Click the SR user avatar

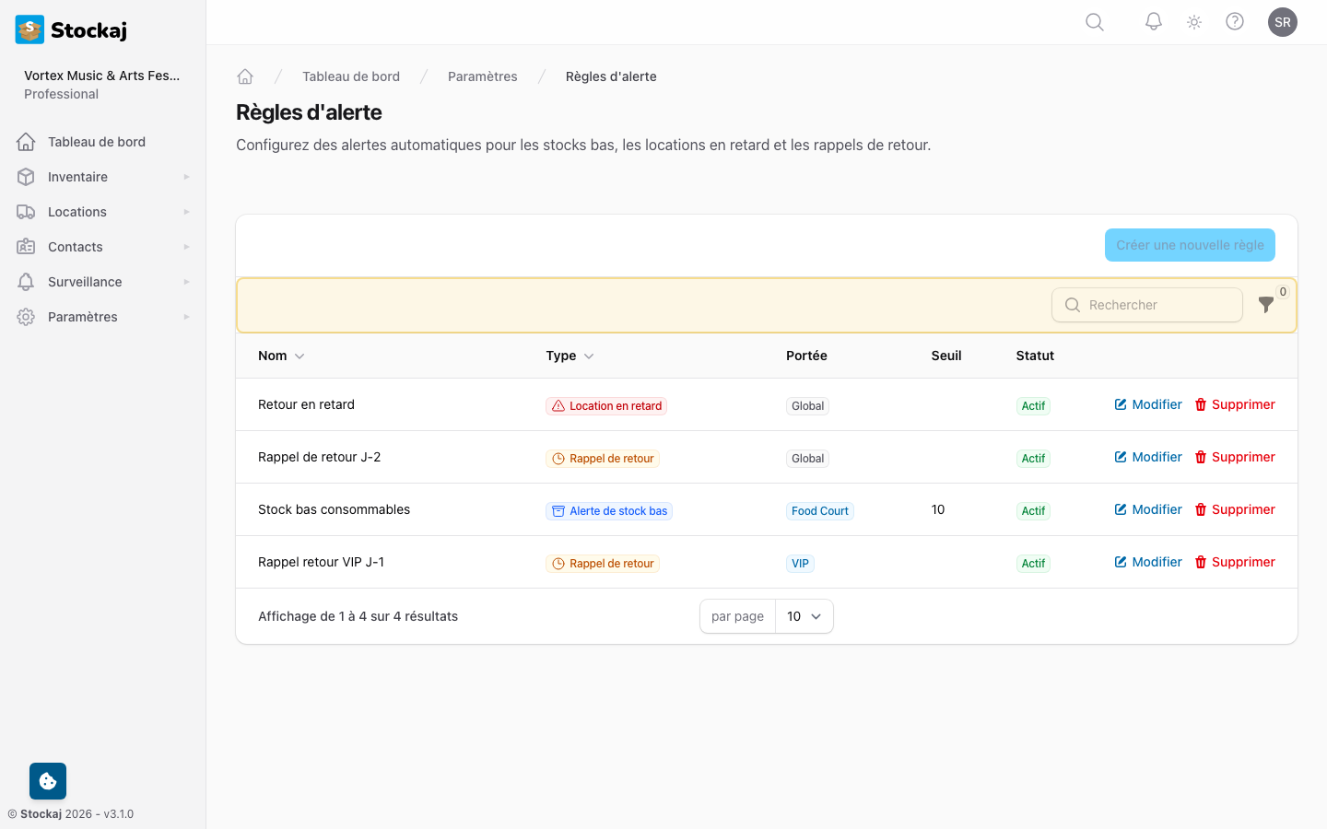(x=1283, y=21)
